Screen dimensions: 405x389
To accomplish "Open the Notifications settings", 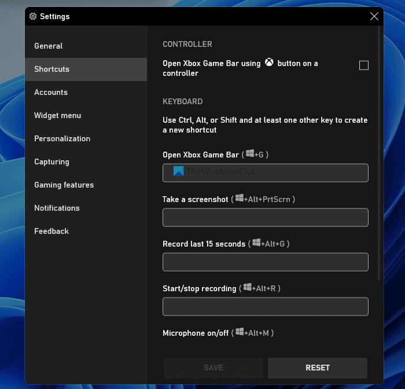I will click(86, 208).
